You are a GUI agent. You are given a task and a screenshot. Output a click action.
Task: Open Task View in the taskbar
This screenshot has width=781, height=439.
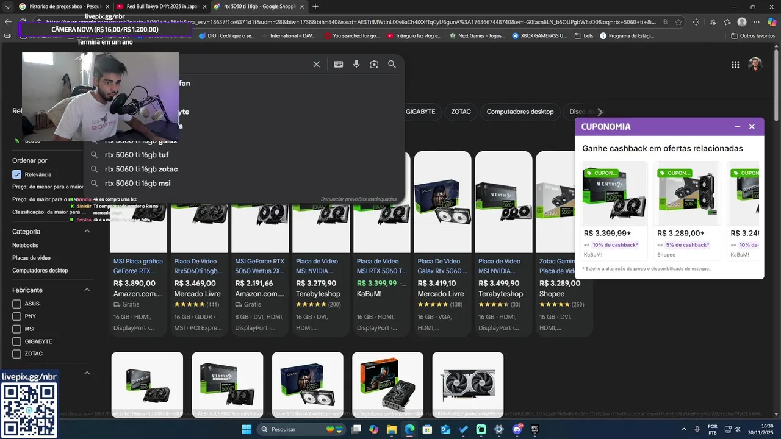pos(356,429)
